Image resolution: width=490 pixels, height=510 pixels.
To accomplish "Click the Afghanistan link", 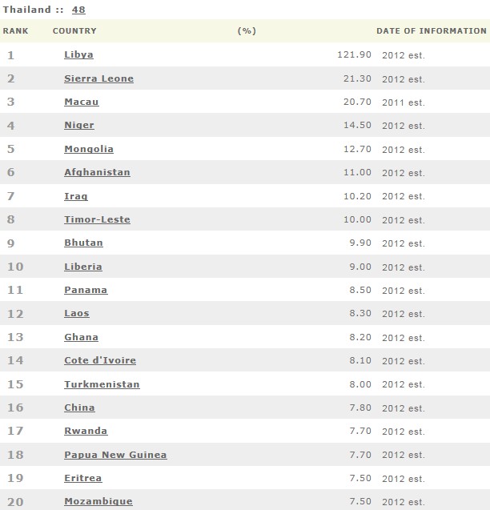I will (97, 172).
